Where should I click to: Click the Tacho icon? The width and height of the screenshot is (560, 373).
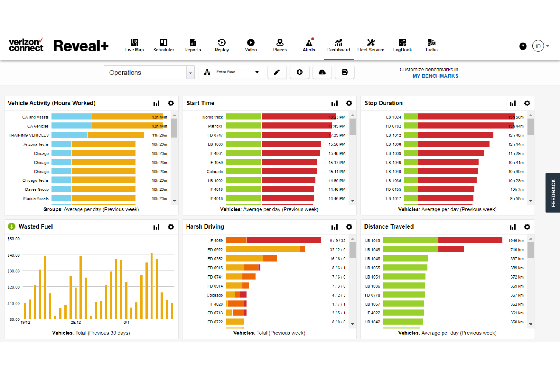431,45
